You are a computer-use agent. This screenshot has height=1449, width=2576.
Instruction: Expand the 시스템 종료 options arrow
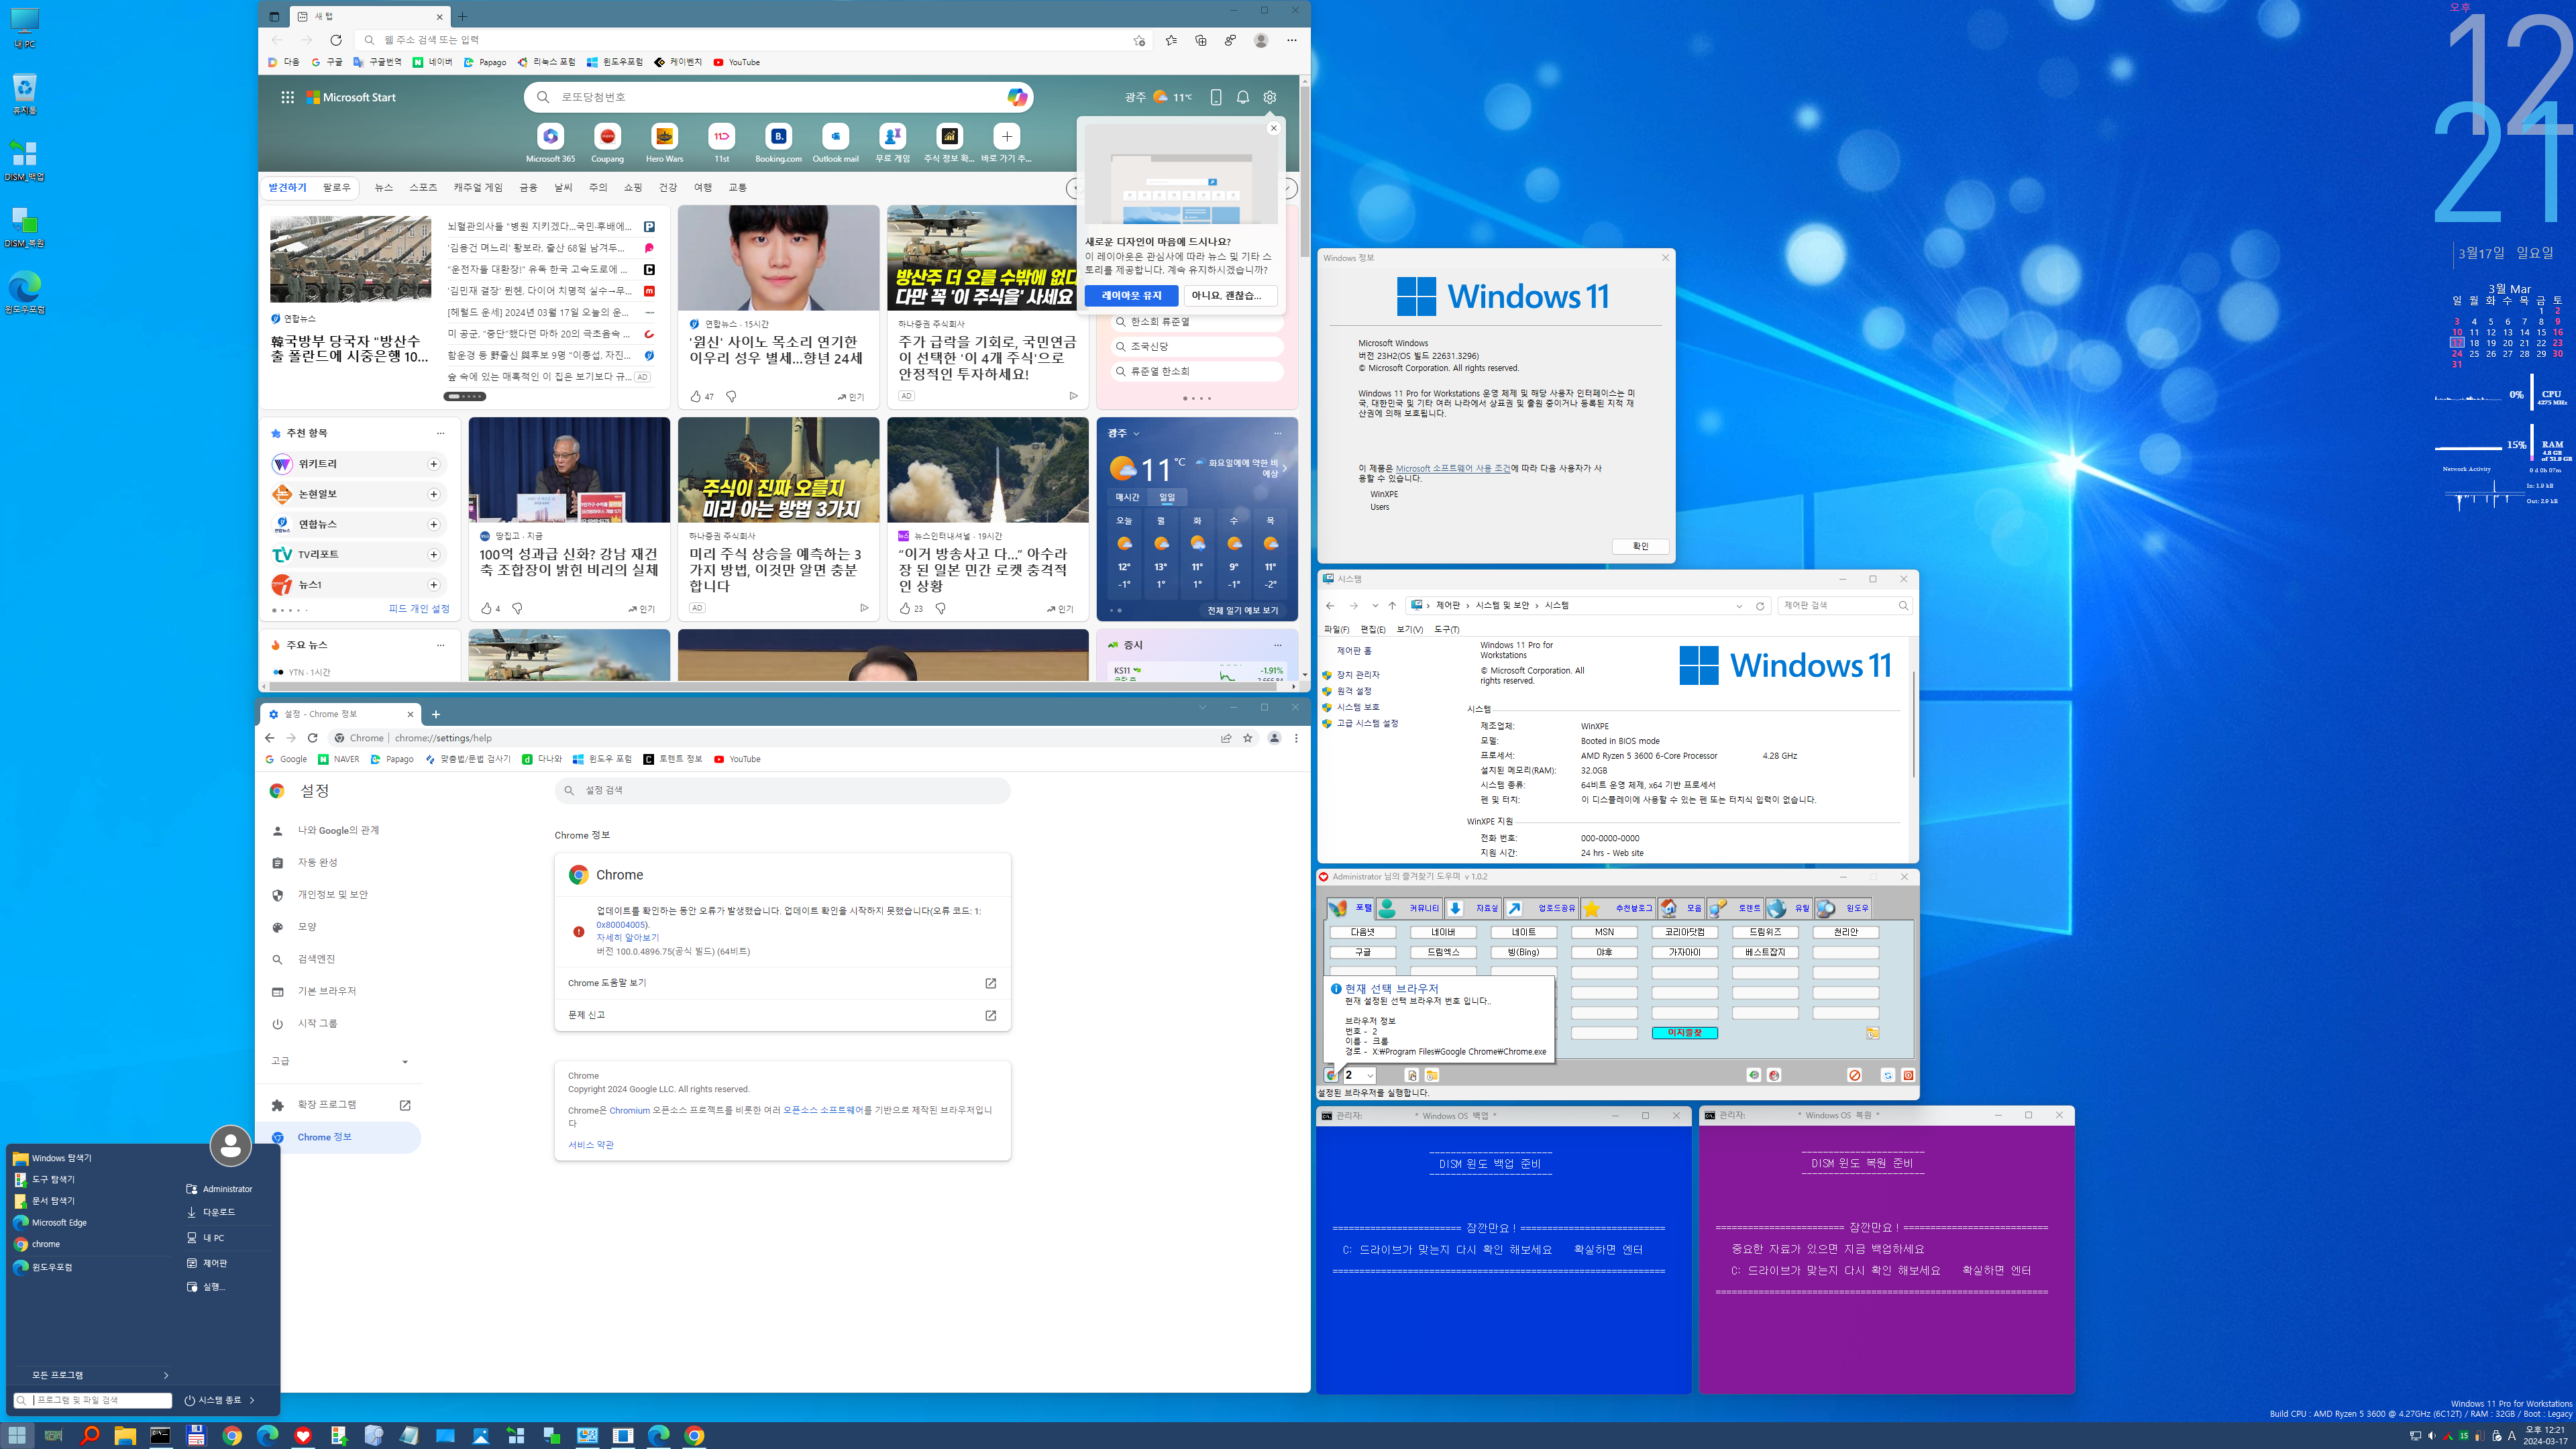point(252,1400)
